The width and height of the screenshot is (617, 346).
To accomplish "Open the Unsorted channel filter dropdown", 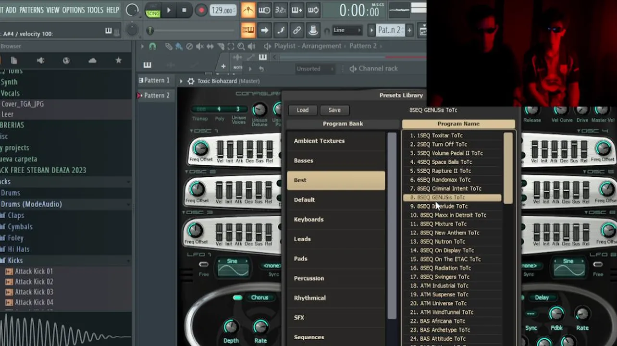I will click(x=315, y=69).
